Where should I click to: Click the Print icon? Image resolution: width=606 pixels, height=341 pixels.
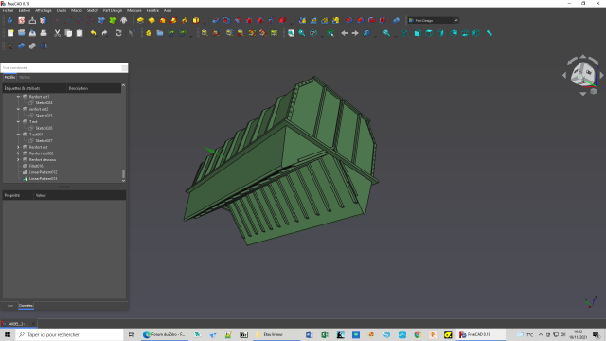[44, 33]
